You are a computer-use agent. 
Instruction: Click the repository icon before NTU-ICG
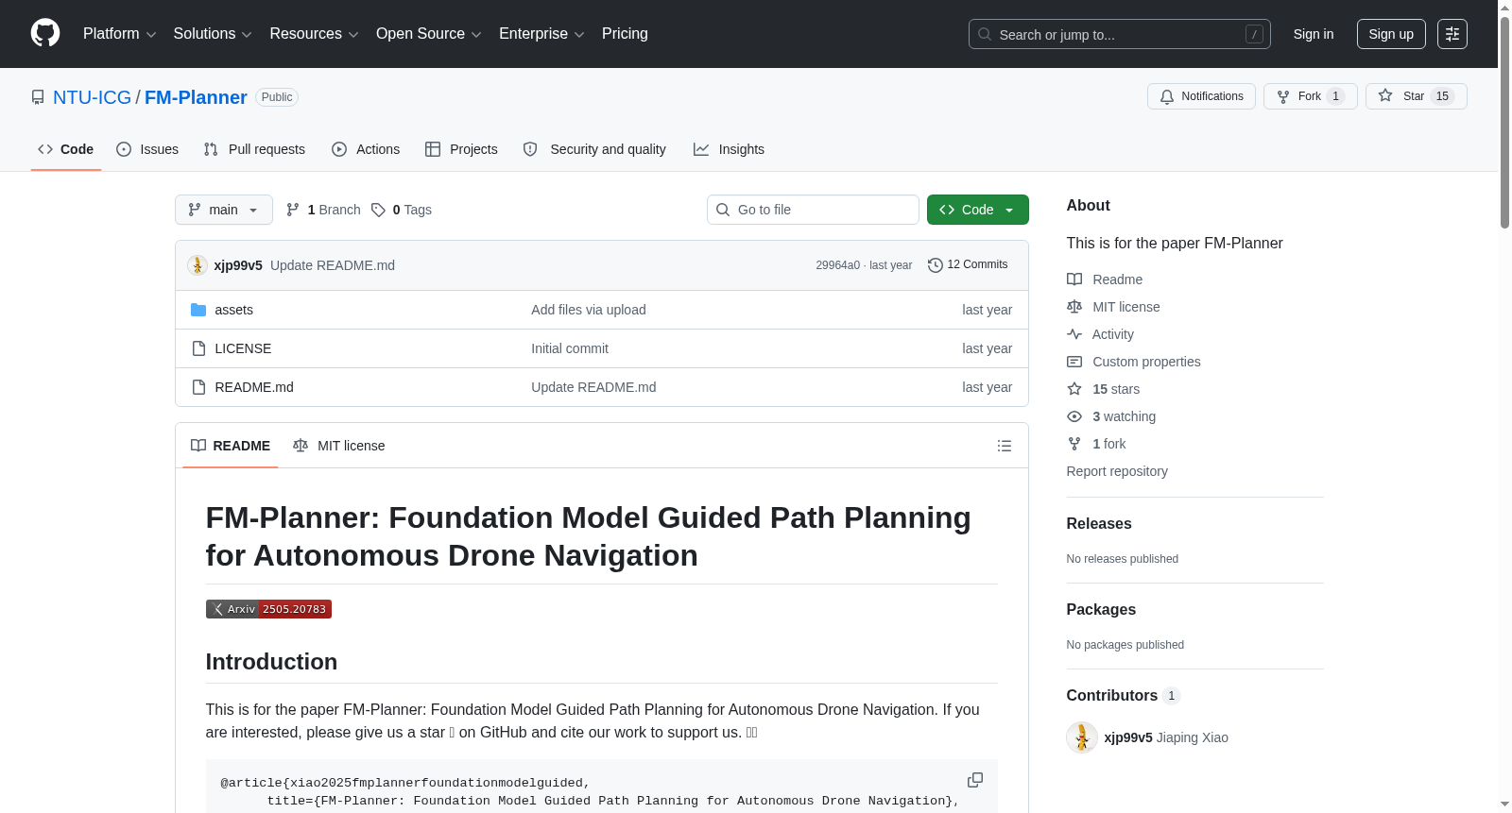pyautogui.click(x=38, y=97)
